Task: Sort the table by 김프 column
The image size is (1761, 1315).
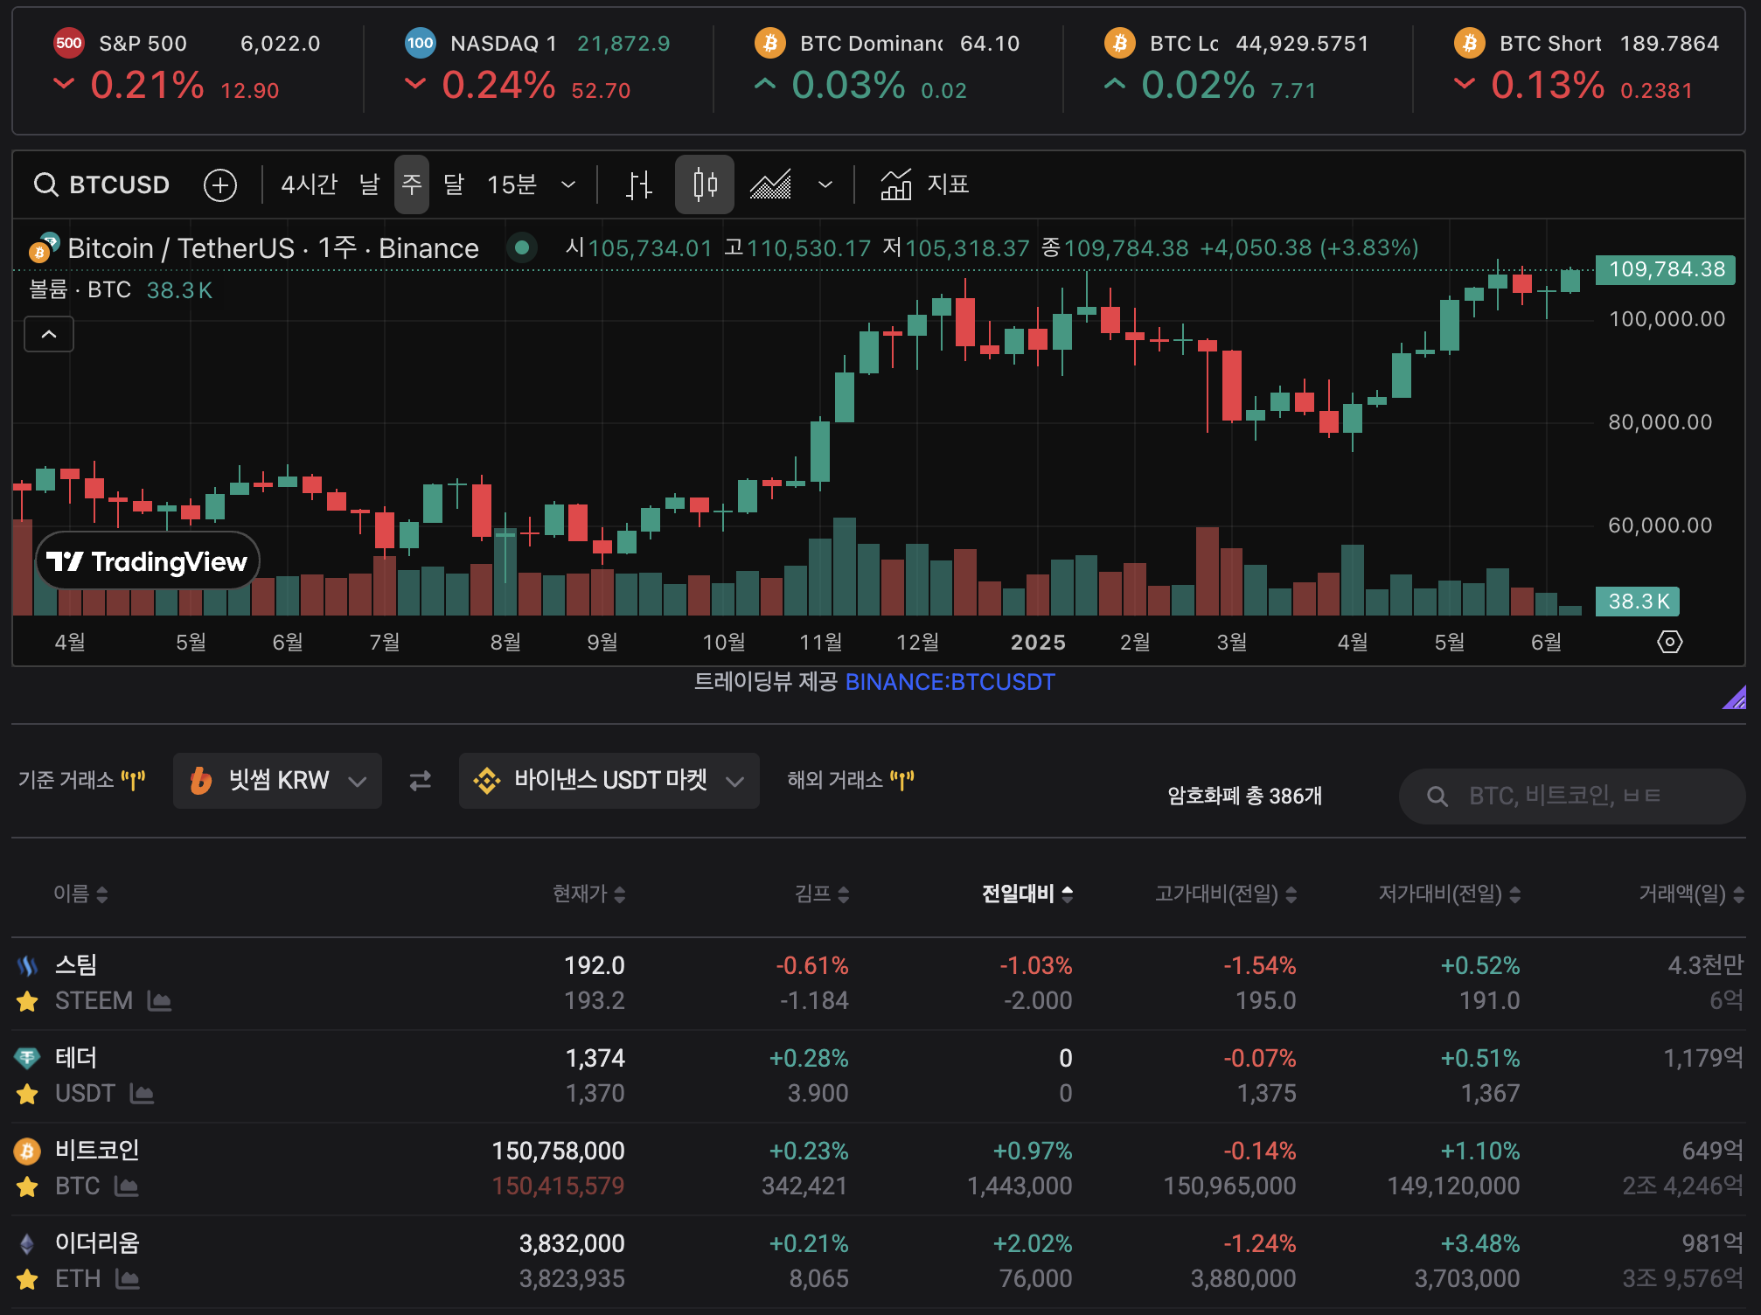Action: click(821, 894)
